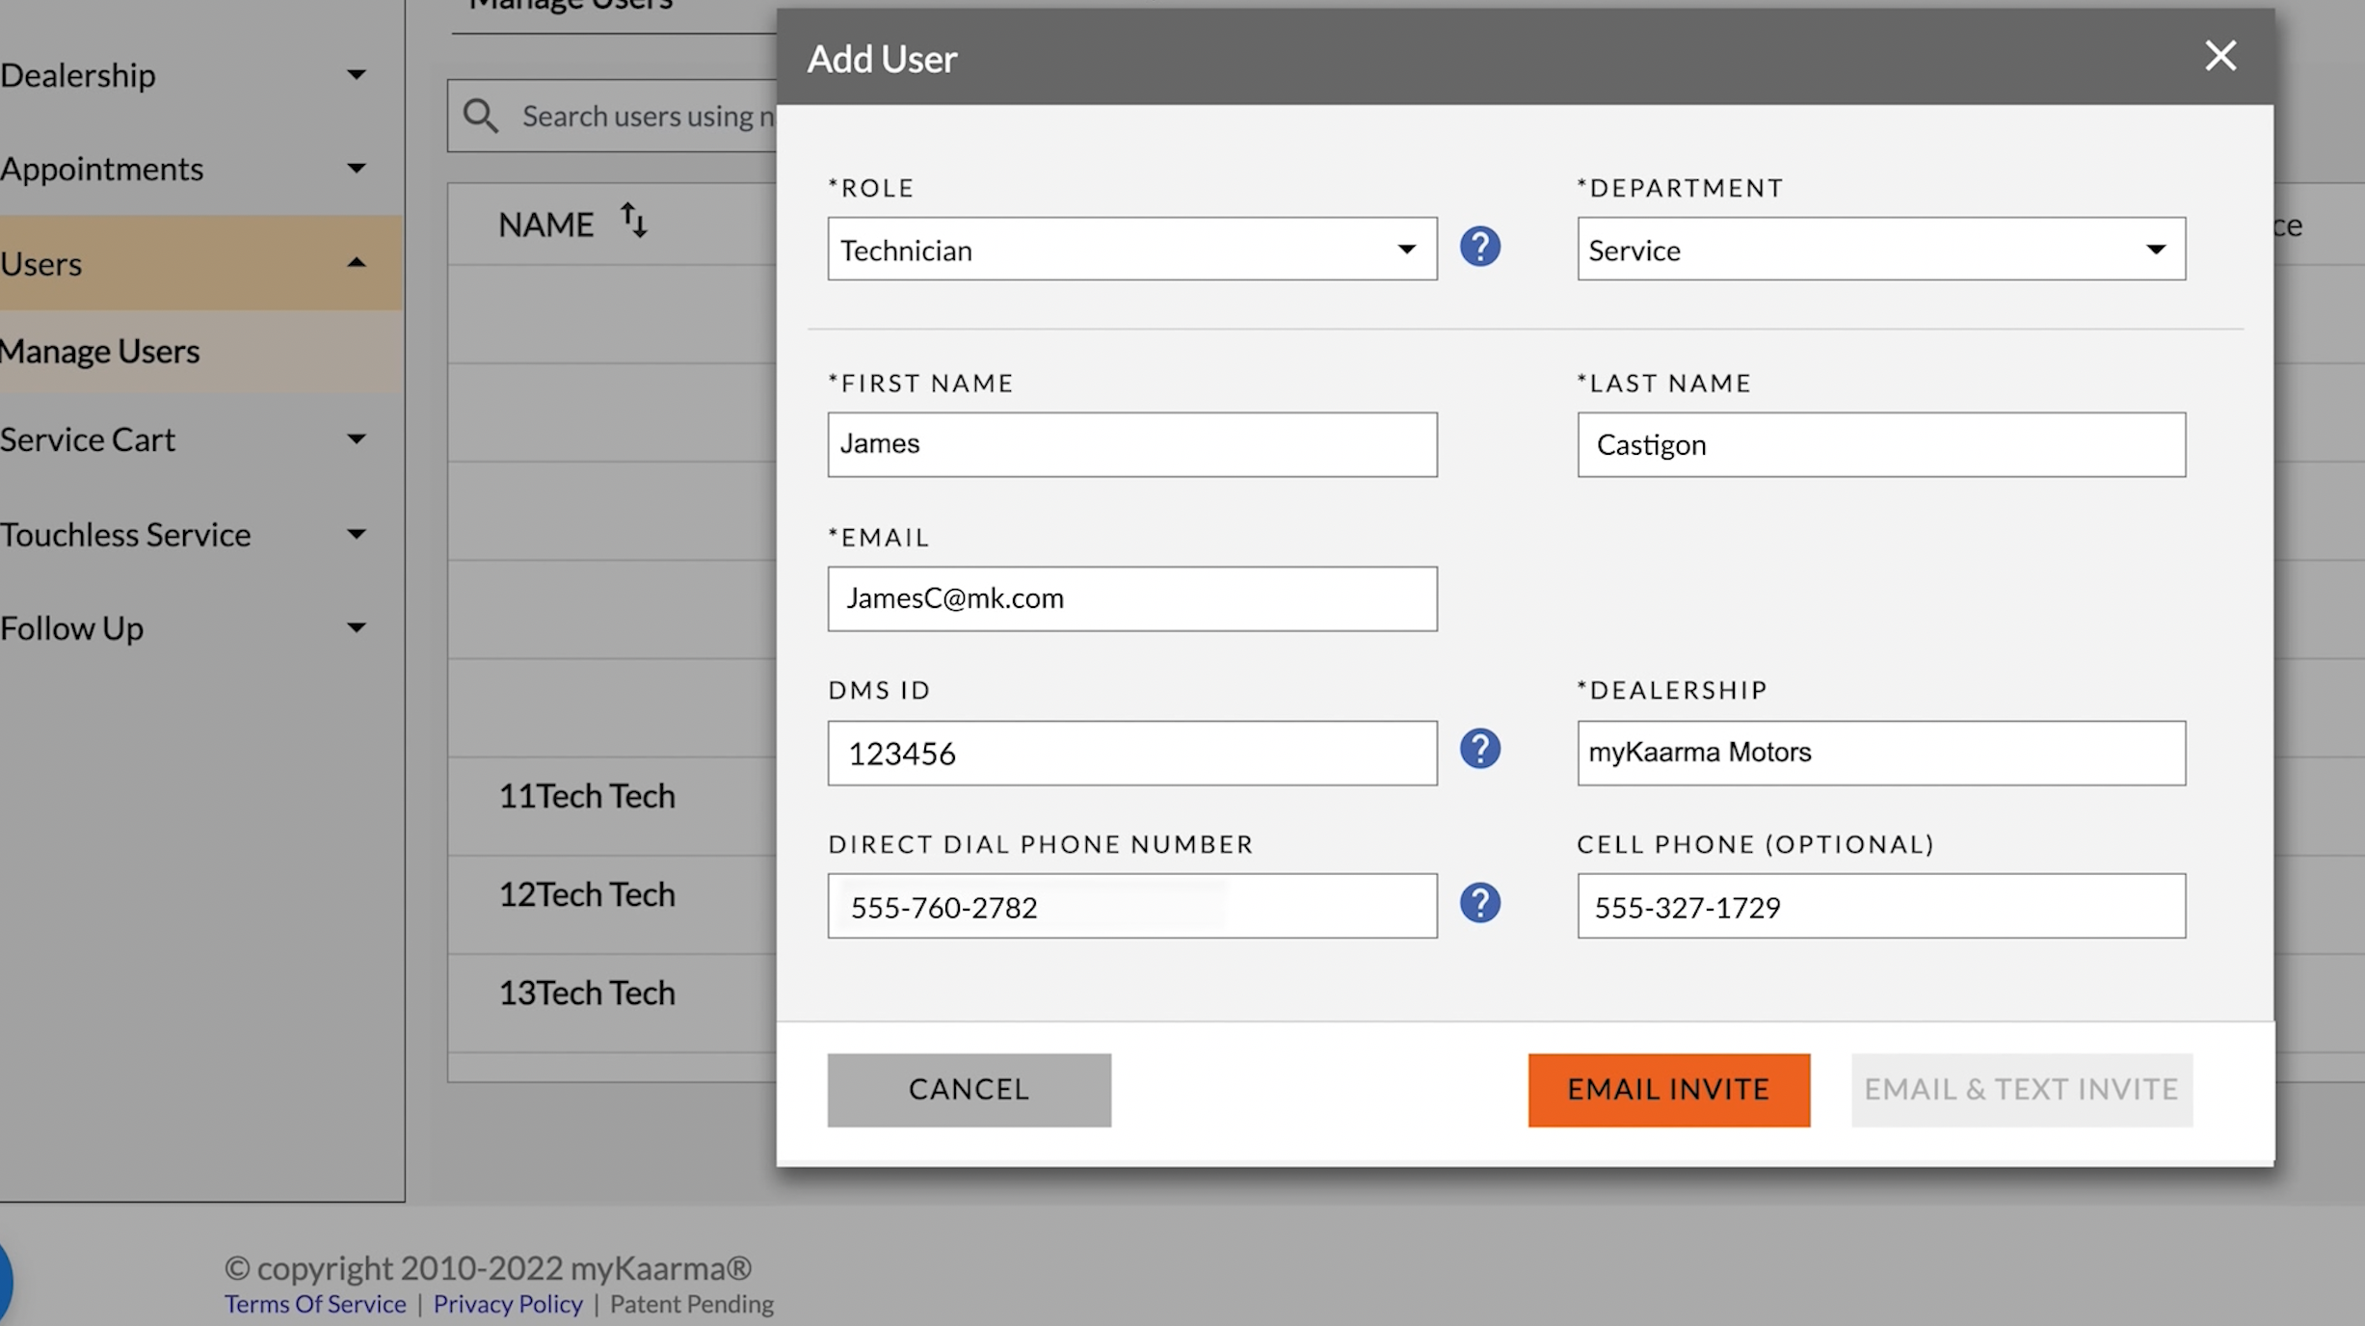This screenshot has height=1326, width=2365.
Task: Sort users by Name column arrows
Action: point(633,221)
